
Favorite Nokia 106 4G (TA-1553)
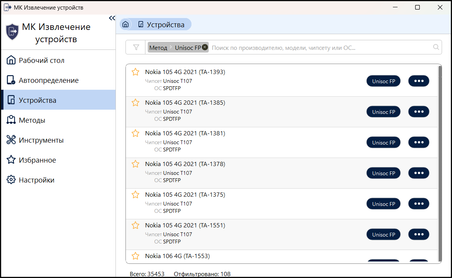coord(135,256)
